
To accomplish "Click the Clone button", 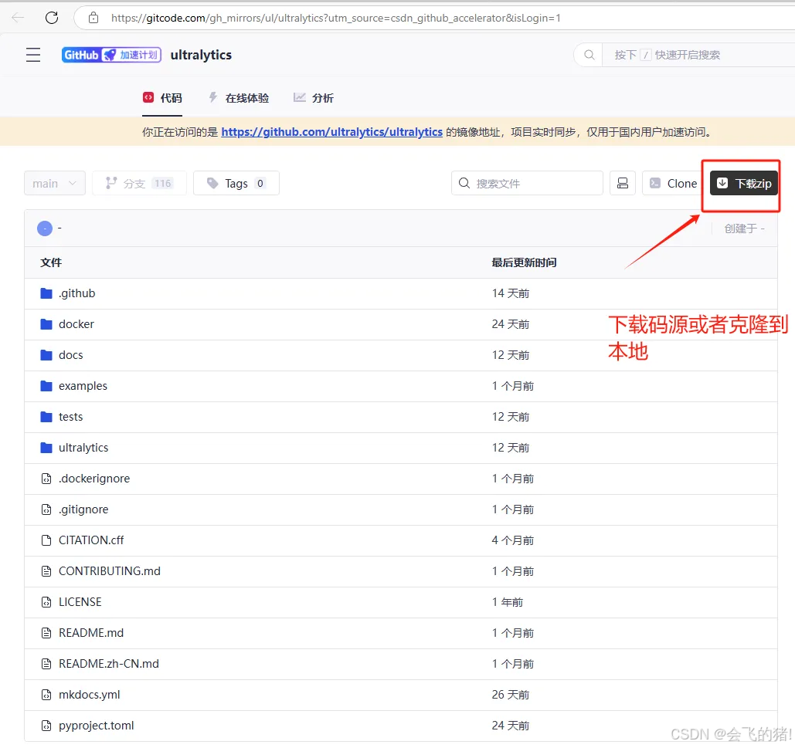I will pyautogui.click(x=674, y=183).
